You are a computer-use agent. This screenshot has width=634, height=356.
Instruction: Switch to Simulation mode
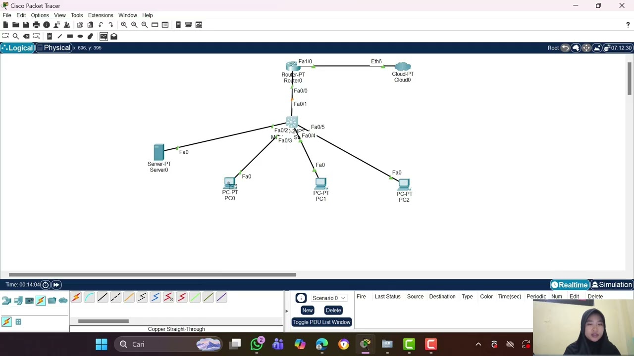[x=612, y=285]
